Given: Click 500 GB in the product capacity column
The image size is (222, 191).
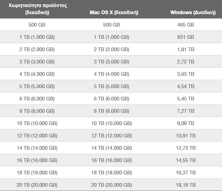Looking at the screenshot, I should [x=37, y=25].
